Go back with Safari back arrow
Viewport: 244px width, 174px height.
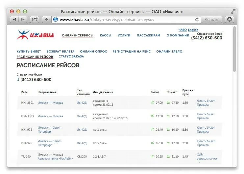pos(14,19)
